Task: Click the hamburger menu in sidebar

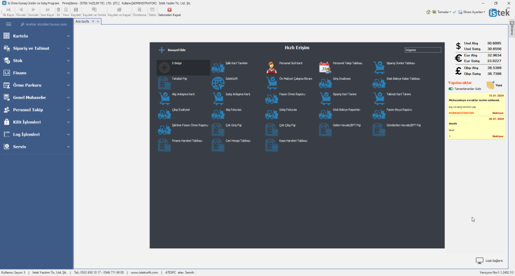Action: tap(9, 24)
